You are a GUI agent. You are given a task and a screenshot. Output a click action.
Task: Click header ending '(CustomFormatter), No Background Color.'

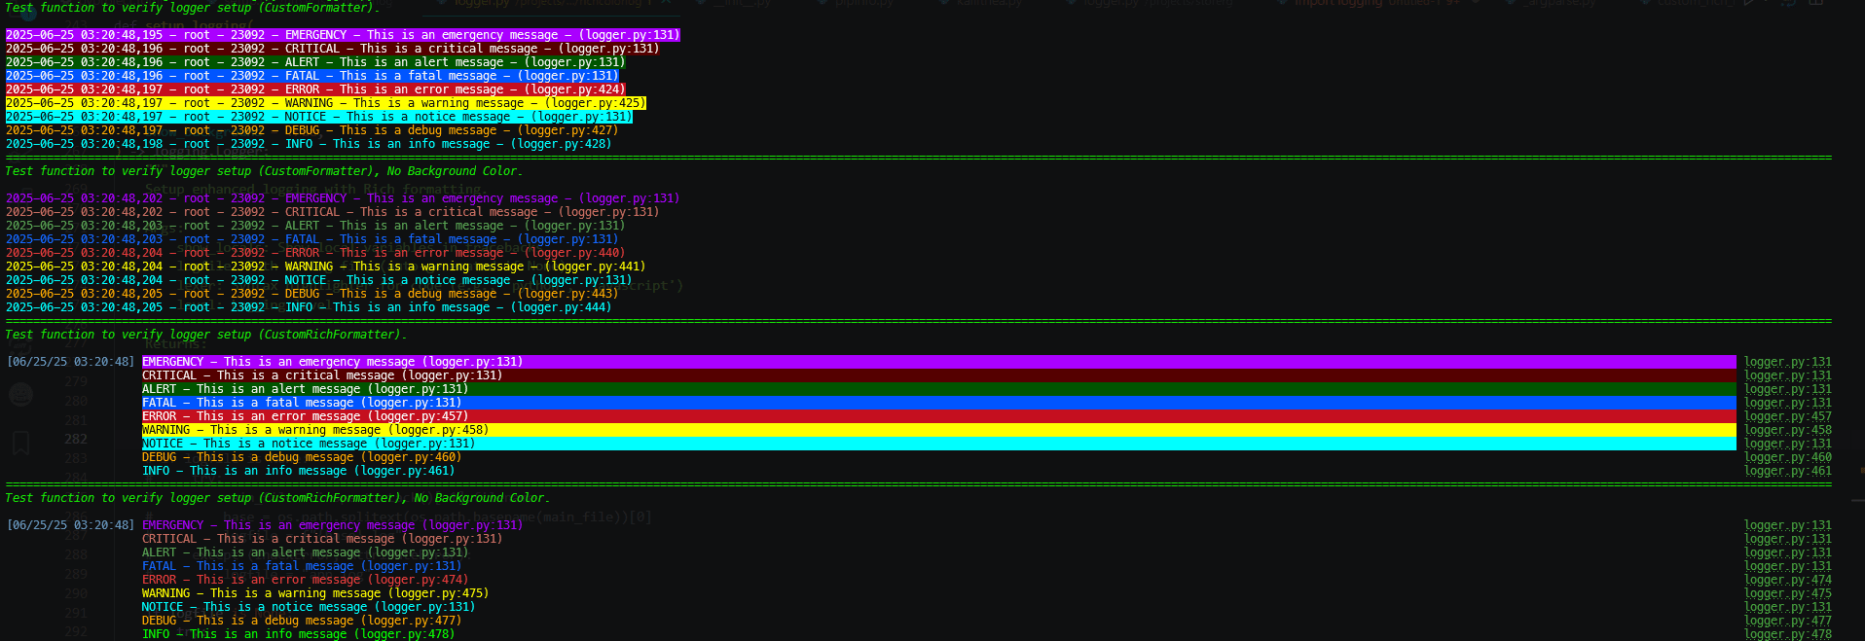264,171
